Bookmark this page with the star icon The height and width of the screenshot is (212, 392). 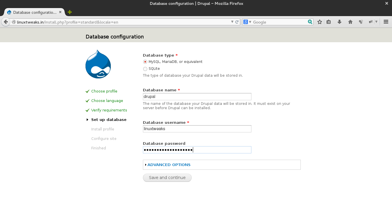320,22
